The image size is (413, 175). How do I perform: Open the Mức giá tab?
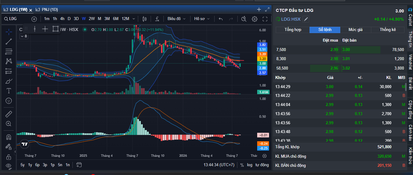(x=355, y=30)
